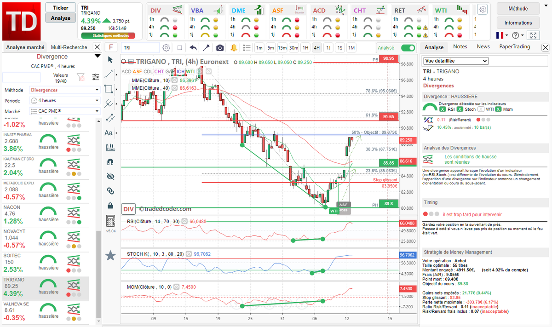Image resolution: width=552 pixels, height=327 pixels.
Task: Toggle the Analysé switch
Action: 408,48
